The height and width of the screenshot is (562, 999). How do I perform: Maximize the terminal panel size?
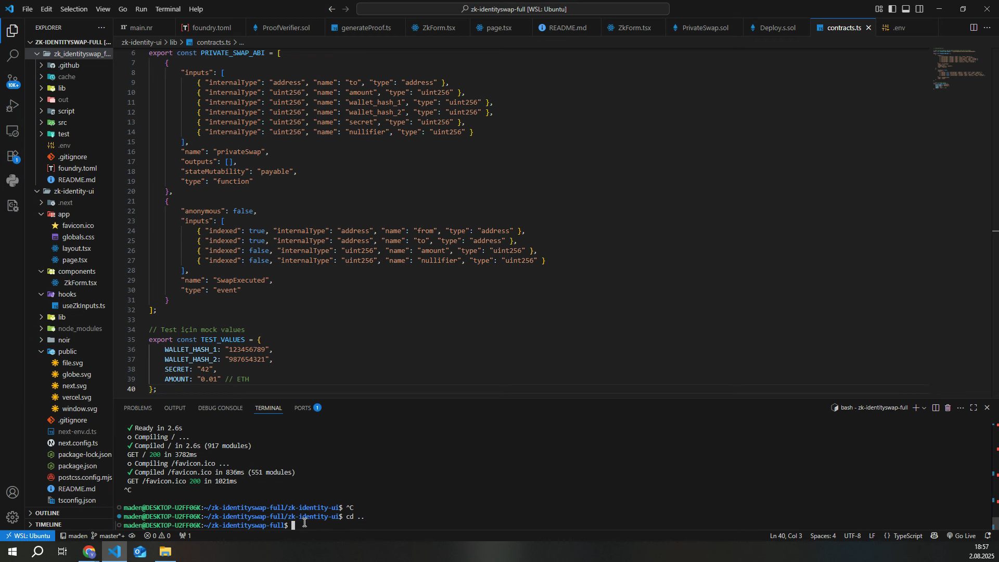[974, 408]
